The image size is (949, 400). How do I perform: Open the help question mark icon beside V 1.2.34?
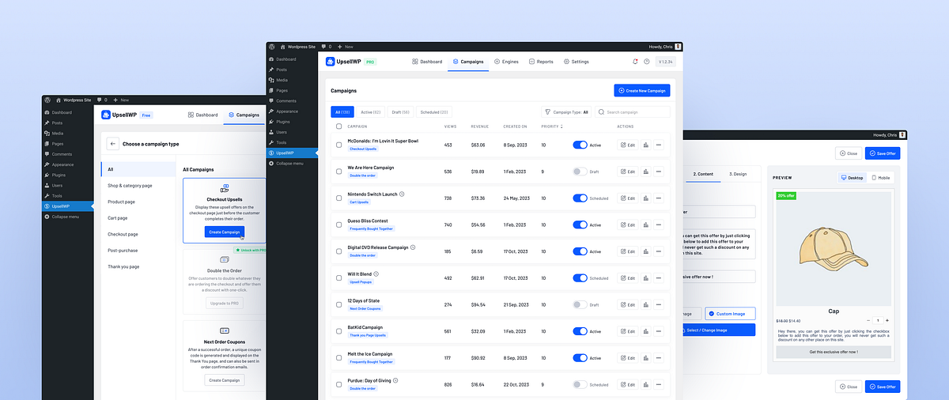pyautogui.click(x=647, y=62)
